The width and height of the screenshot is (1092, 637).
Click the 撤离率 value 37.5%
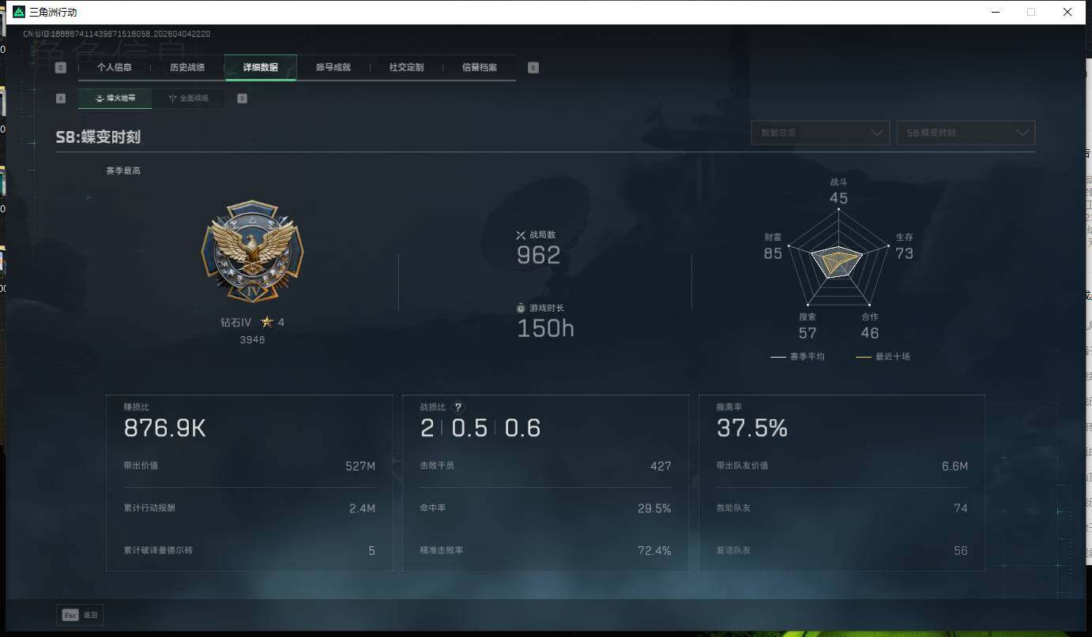[752, 429]
